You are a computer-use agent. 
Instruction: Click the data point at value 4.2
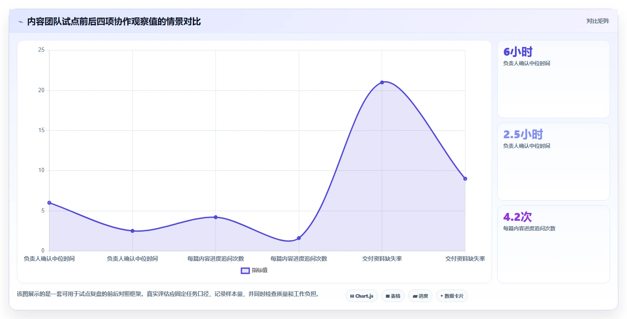tap(215, 217)
